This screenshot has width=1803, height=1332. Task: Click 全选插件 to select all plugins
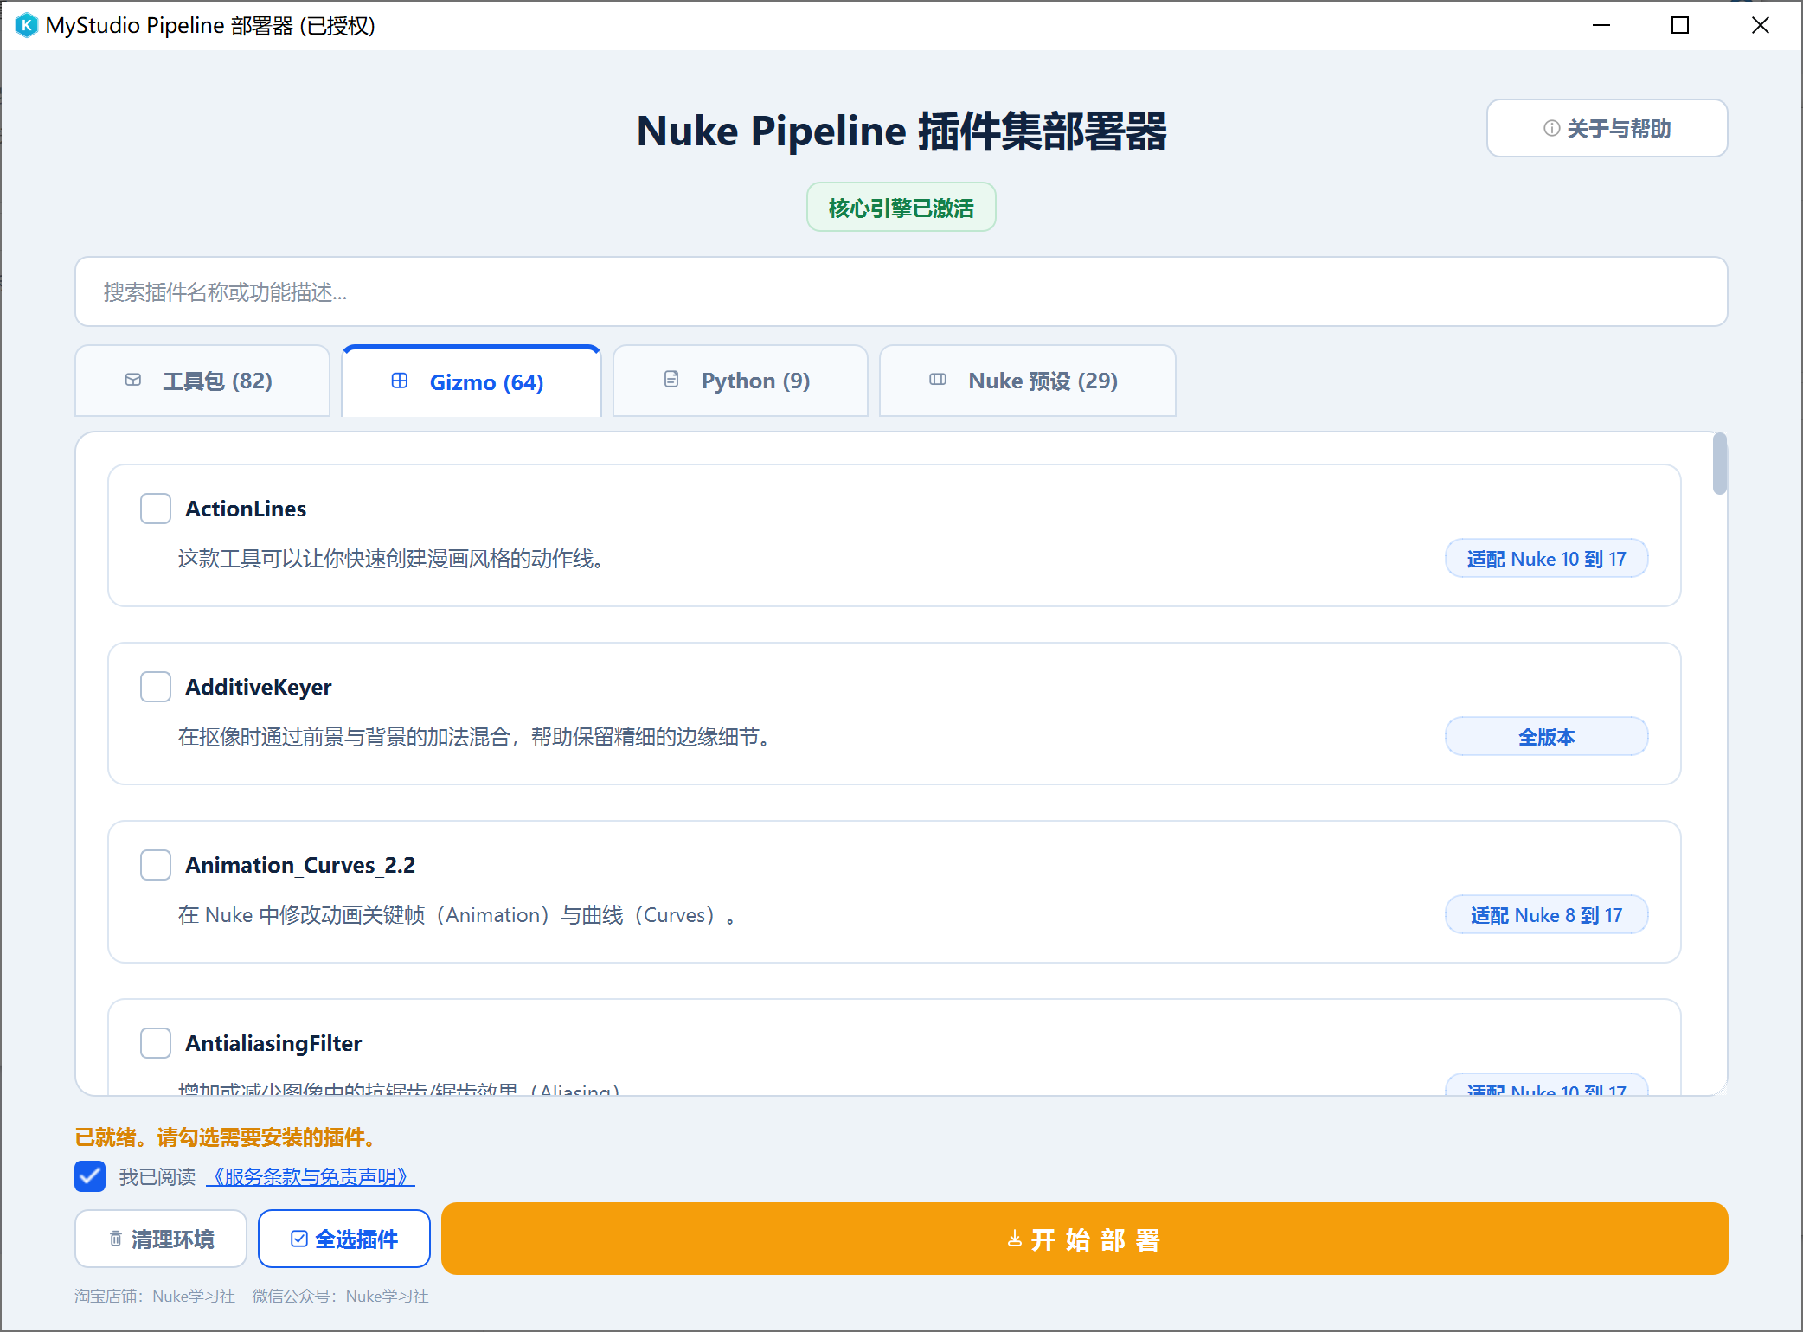coord(344,1239)
